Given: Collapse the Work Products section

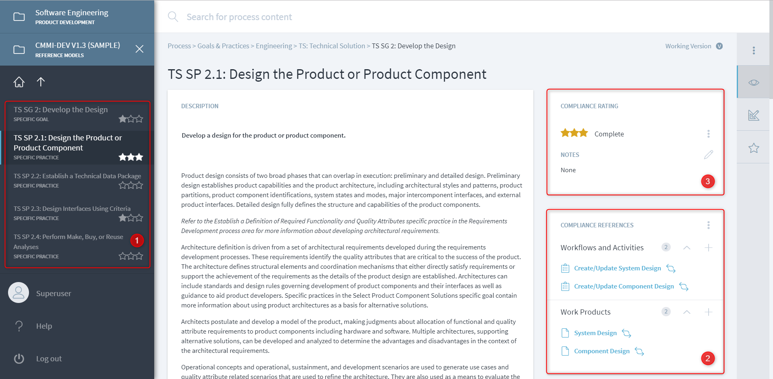Looking at the screenshot, I should tap(687, 312).
